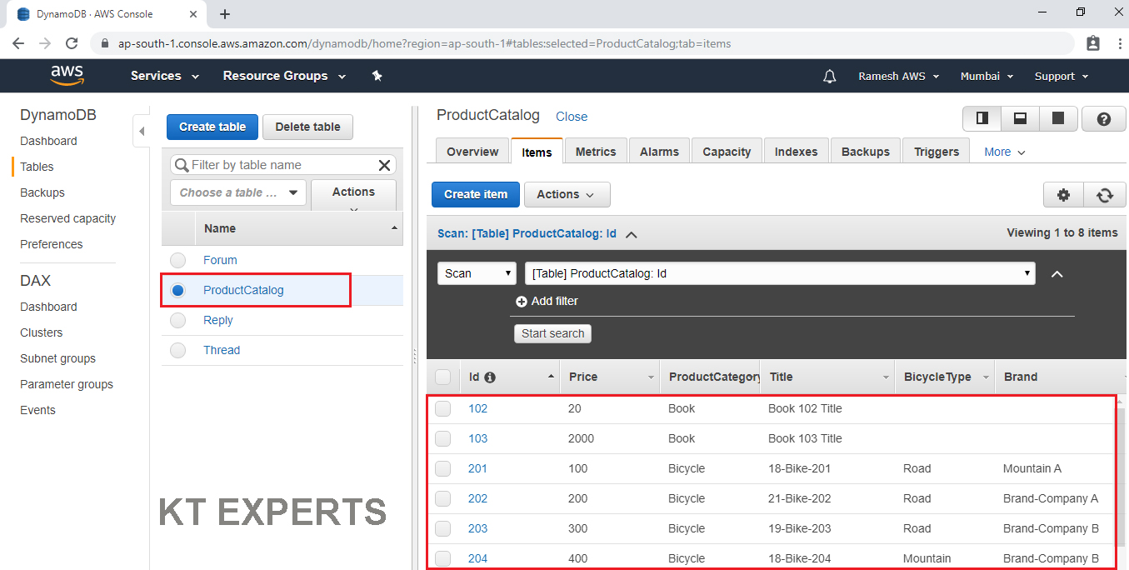This screenshot has width=1129, height=570.
Task: Open the ProductCatalog: Id index dropdown
Action: pos(780,273)
